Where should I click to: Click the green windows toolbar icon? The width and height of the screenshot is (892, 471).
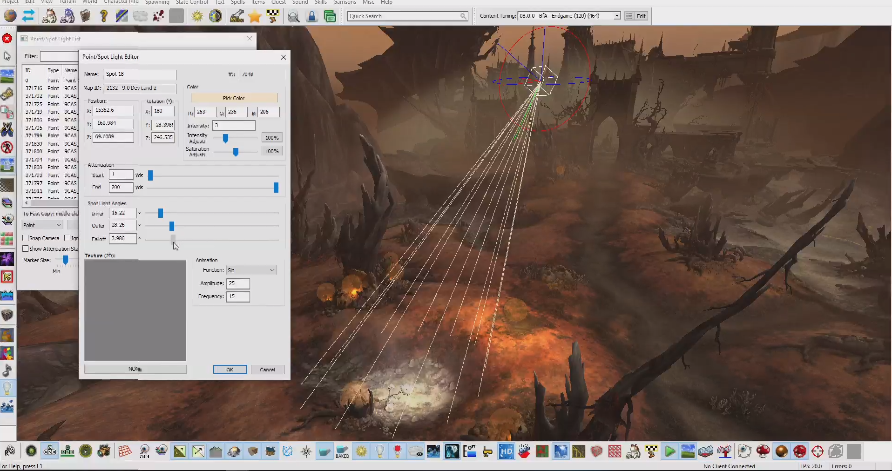tap(330, 17)
